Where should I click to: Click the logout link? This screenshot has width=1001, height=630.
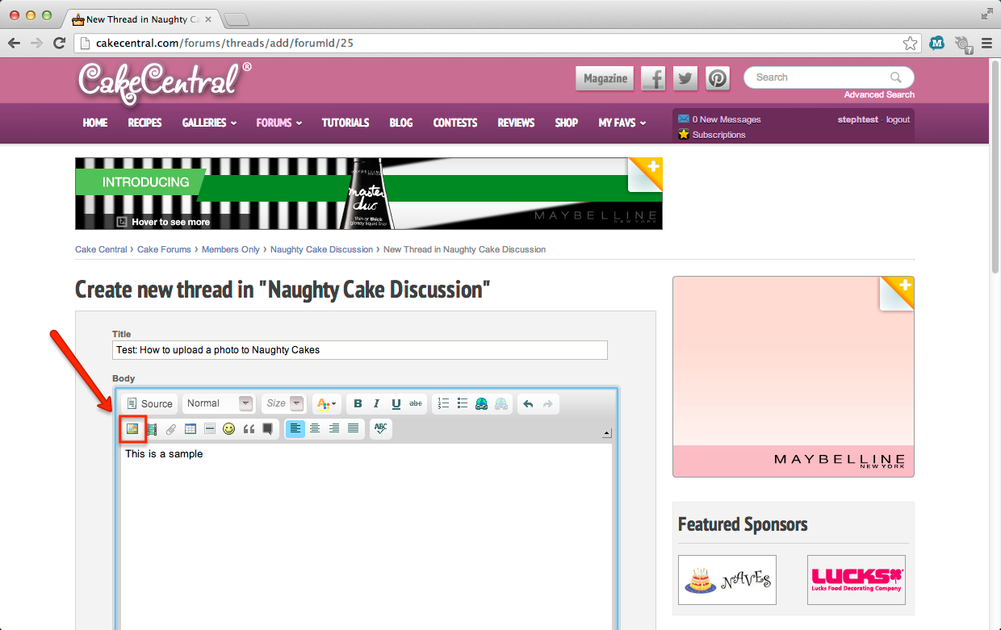pyautogui.click(x=898, y=119)
